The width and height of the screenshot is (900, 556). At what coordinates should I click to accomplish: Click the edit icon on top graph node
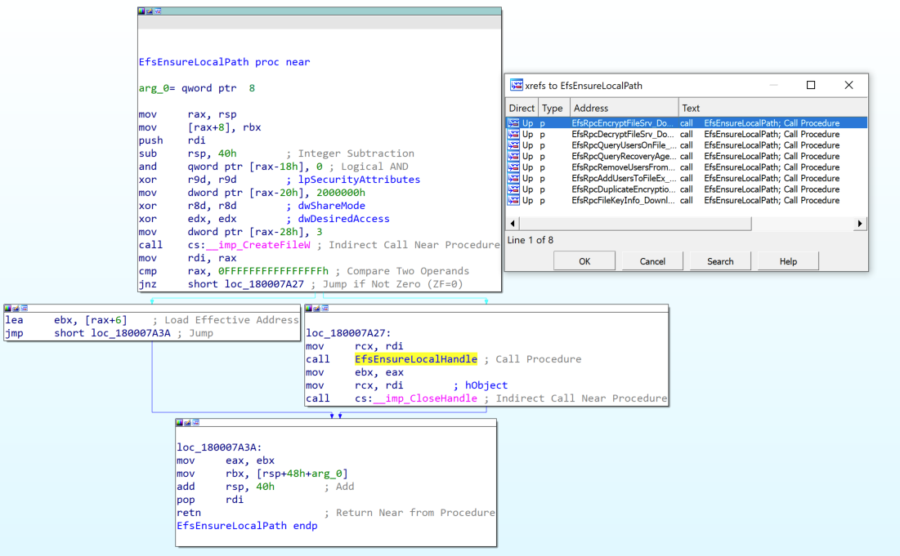pos(150,11)
